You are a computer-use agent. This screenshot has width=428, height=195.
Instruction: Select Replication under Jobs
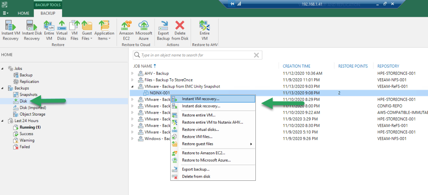click(x=29, y=82)
